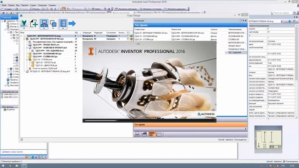Collapse the ГОЛОВА.iam tree node
The width and height of the screenshot is (299, 168).
27,59
